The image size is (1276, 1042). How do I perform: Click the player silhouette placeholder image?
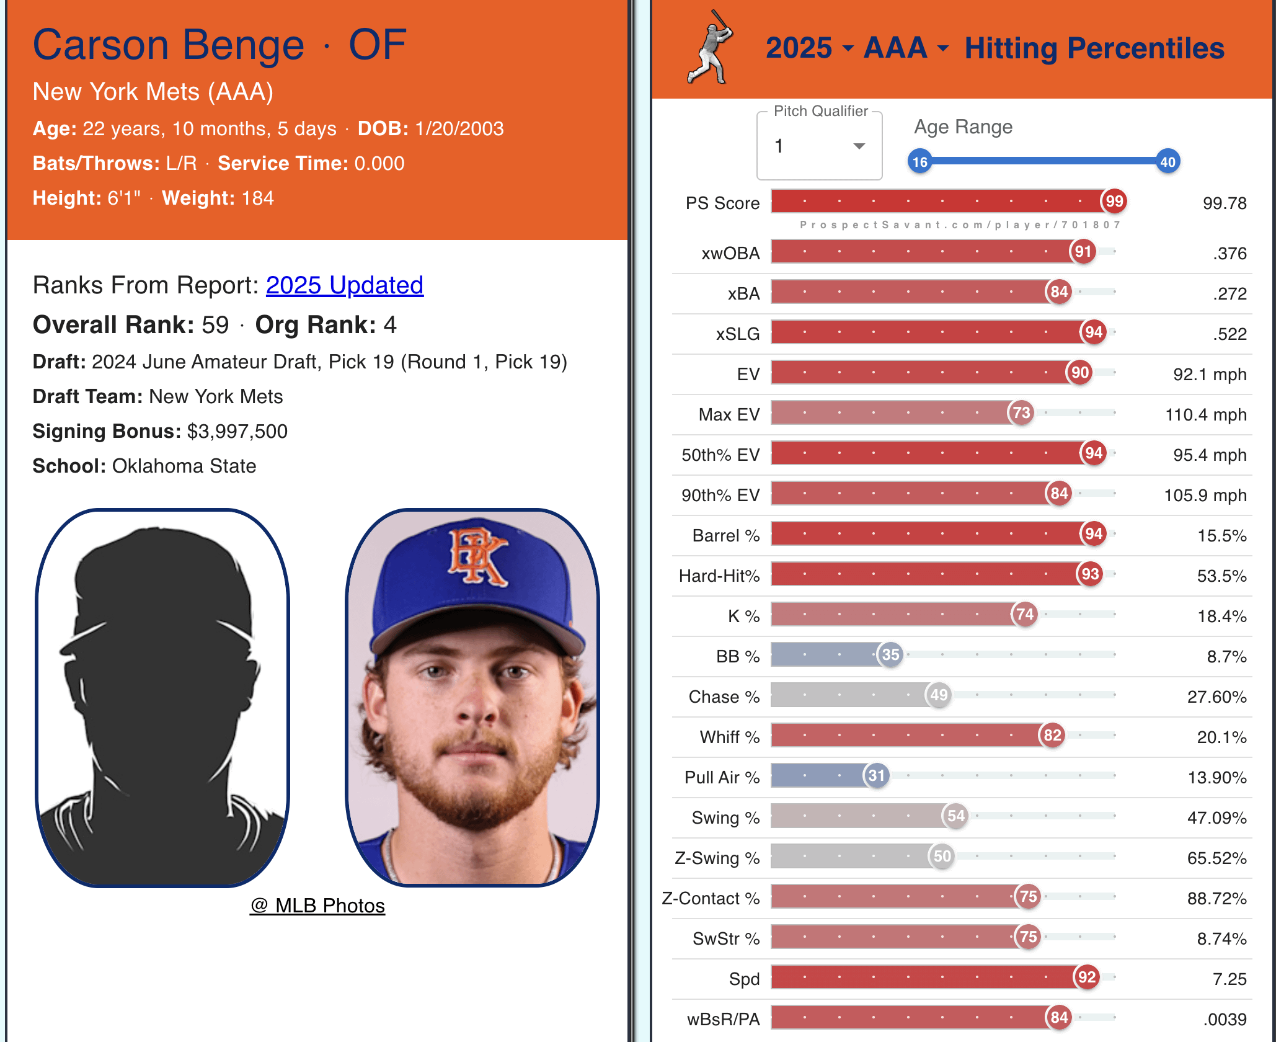coord(162,698)
